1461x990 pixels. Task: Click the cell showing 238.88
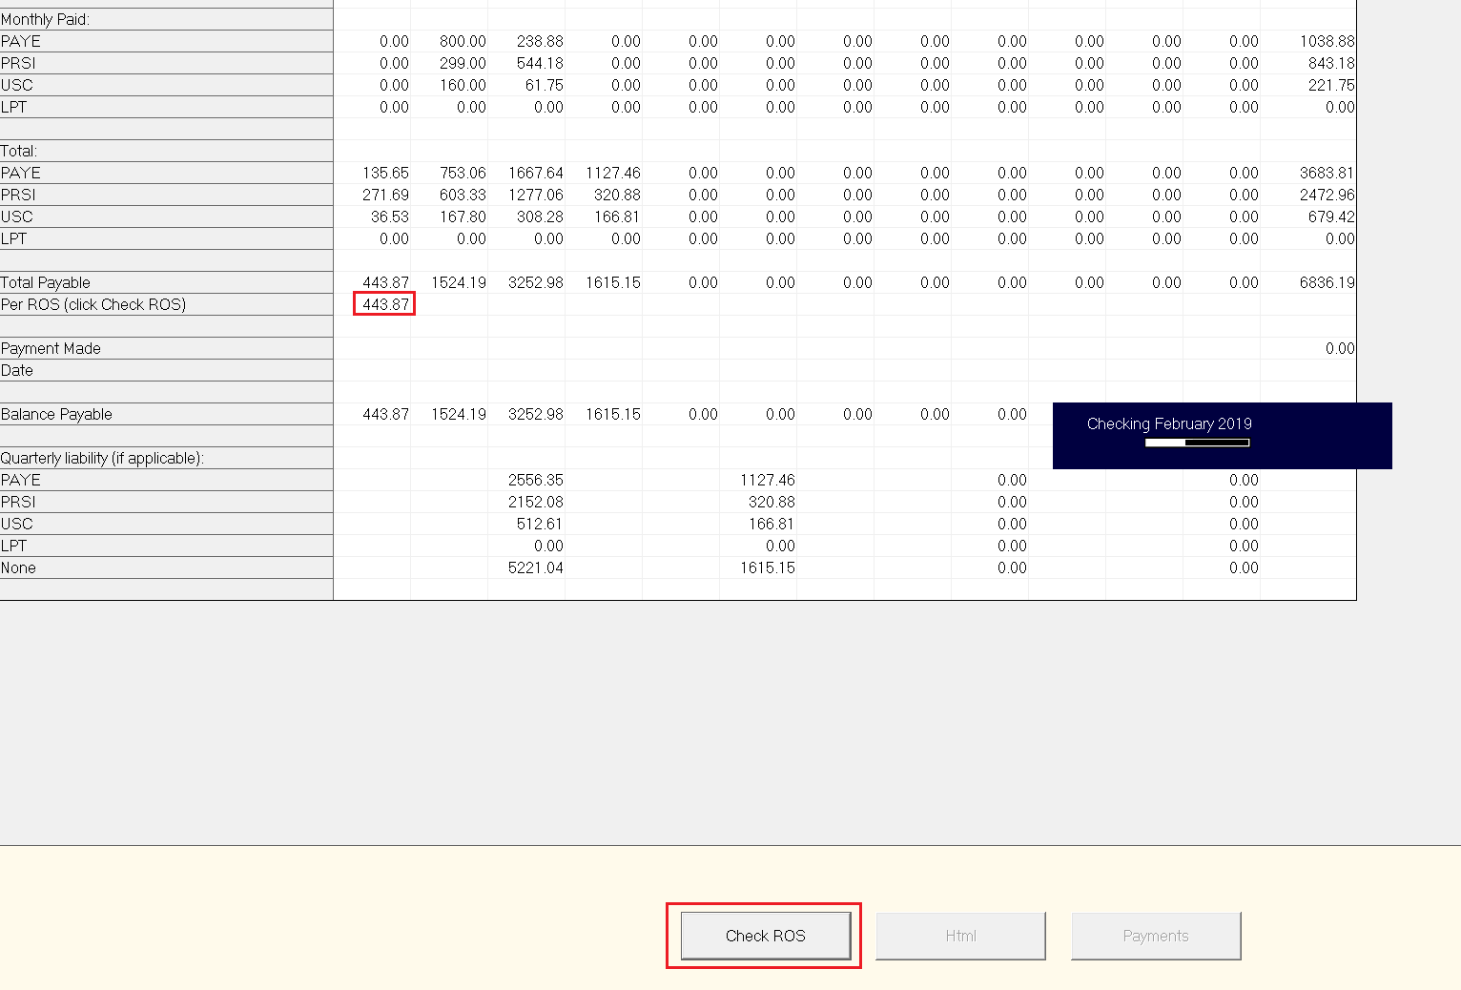[x=540, y=41]
